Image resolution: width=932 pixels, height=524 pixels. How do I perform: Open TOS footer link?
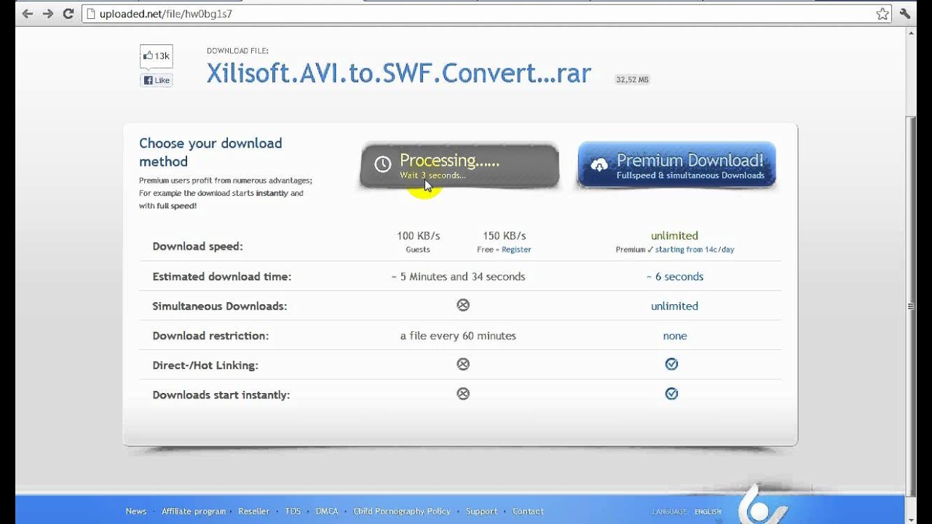(293, 511)
